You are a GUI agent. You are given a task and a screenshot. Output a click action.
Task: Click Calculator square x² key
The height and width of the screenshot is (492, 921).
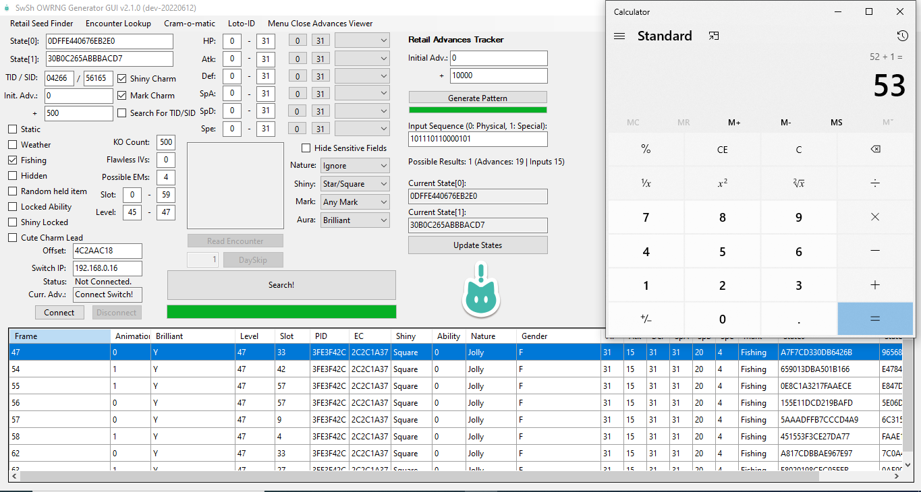pyautogui.click(x=722, y=183)
